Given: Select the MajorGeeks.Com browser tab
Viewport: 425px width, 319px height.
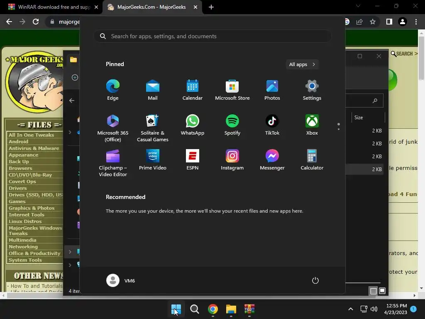Looking at the screenshot, I should point(151,7).
